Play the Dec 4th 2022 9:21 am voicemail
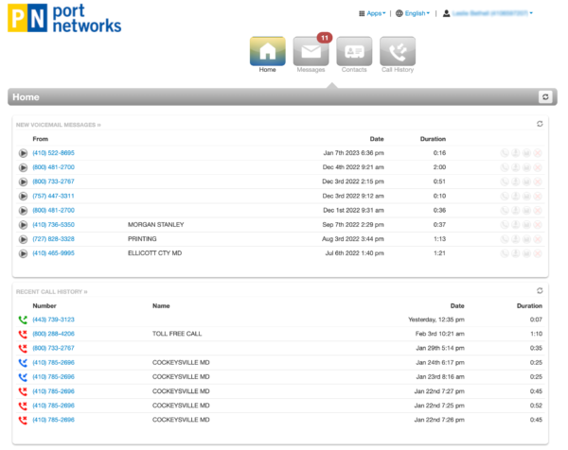The image size is (568, 450). coord(23,167)
